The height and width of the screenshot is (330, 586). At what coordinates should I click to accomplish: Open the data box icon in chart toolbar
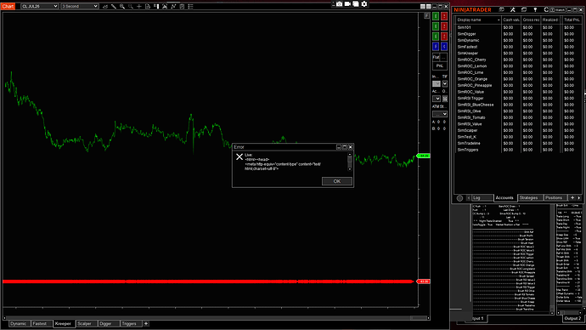pyautogui.click(x=148, y=6)
